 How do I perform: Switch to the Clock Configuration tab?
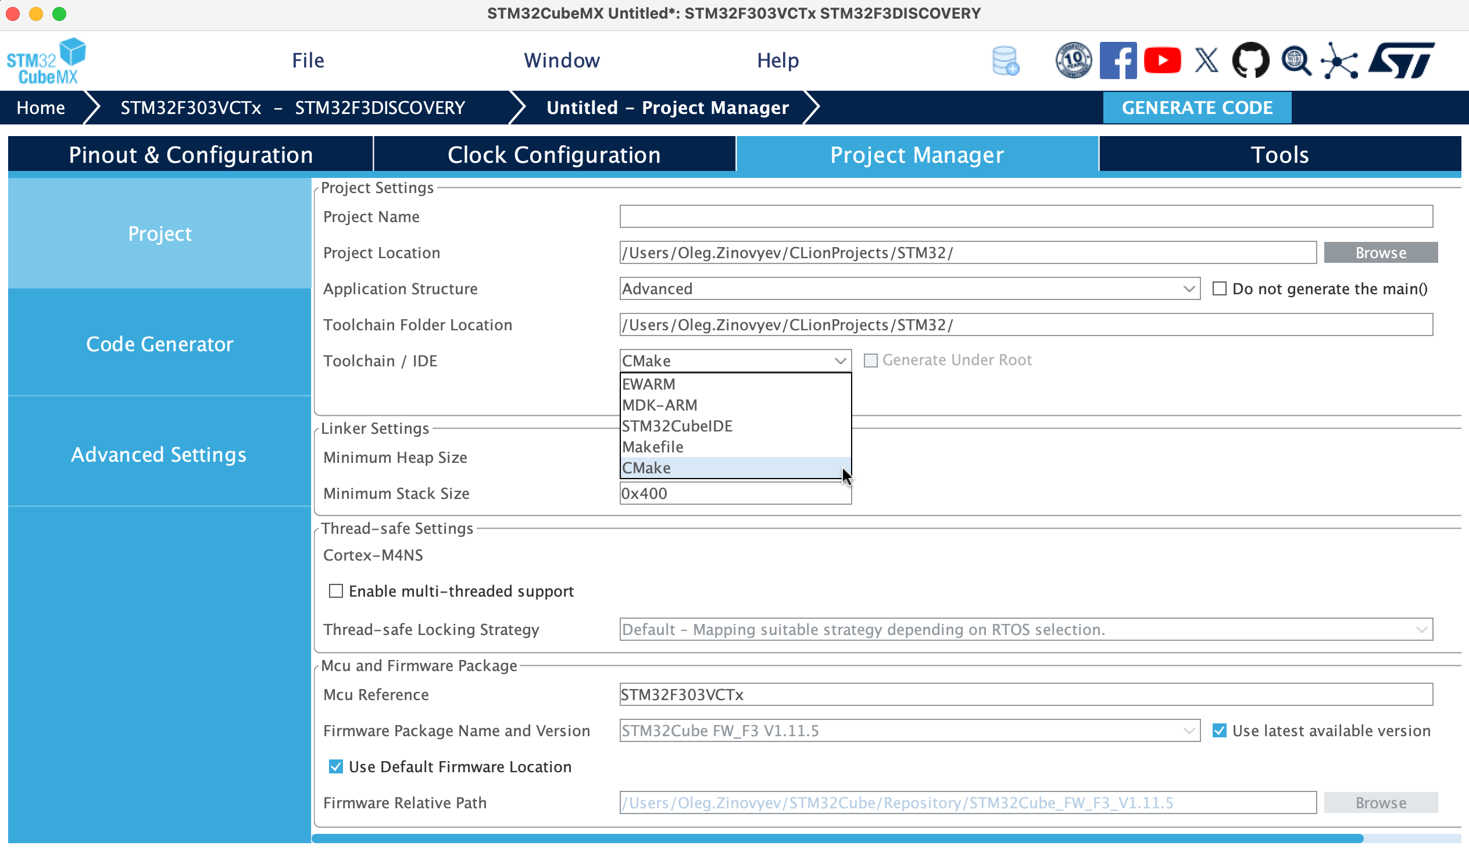(554, 154)
